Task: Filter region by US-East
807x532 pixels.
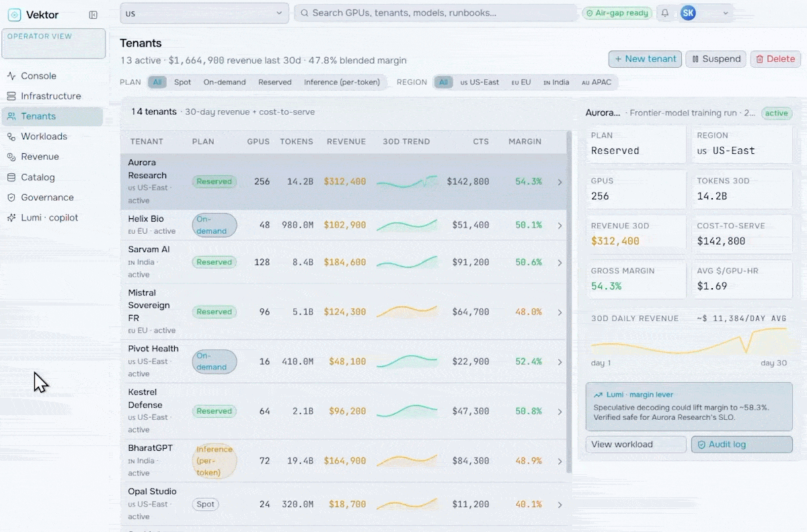Action: click(x=479, y=82)
